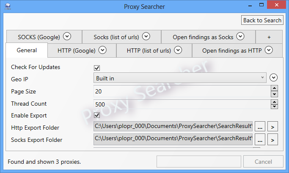
Task: Switch to Open findings as Socks tab
Action: 208,37
